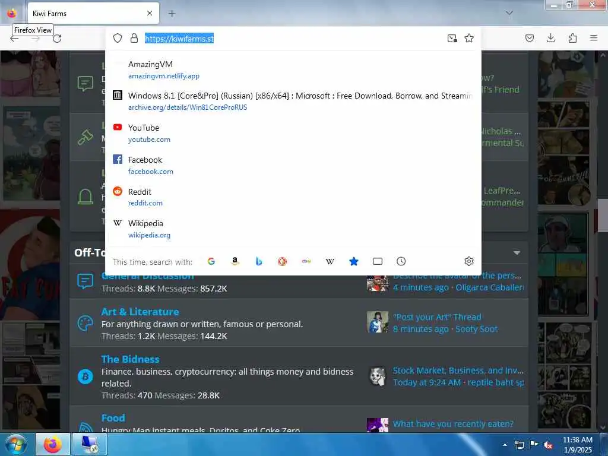The width and height of the screenshot is (608, 456).
Task: Click Firefox taskbar button
Action: coord(53,444)
